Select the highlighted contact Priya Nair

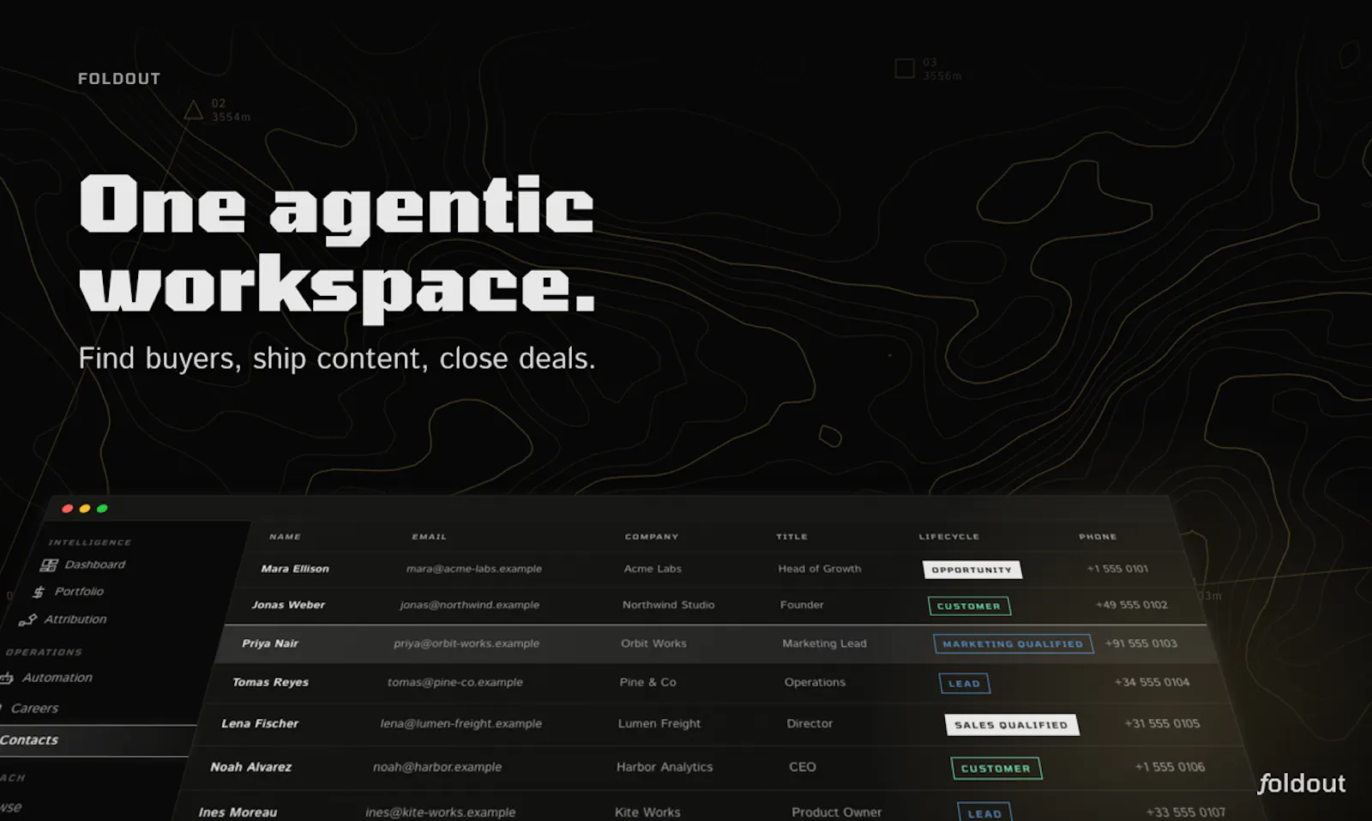[x=270, y=643]
